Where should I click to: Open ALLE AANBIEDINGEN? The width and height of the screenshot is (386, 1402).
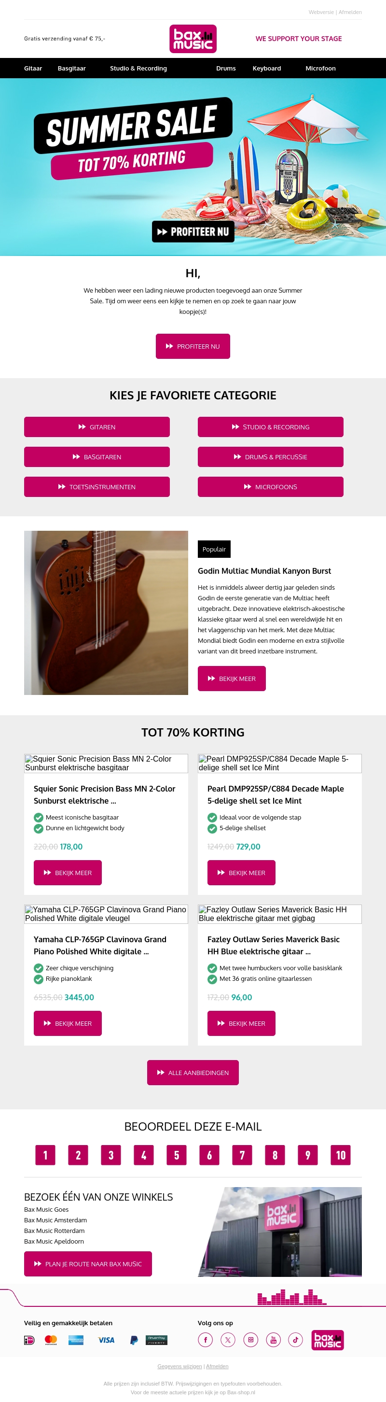[x=193, y=1073]
